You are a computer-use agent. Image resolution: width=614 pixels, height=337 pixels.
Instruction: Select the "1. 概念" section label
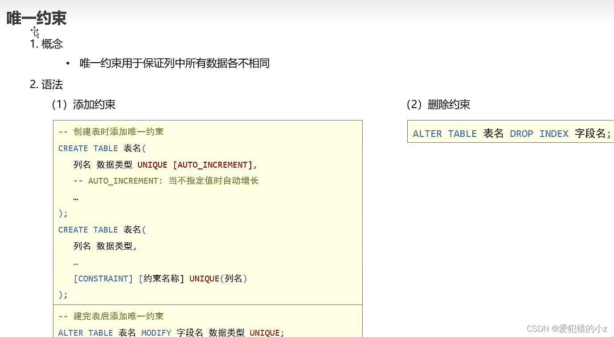click(46, 44)
